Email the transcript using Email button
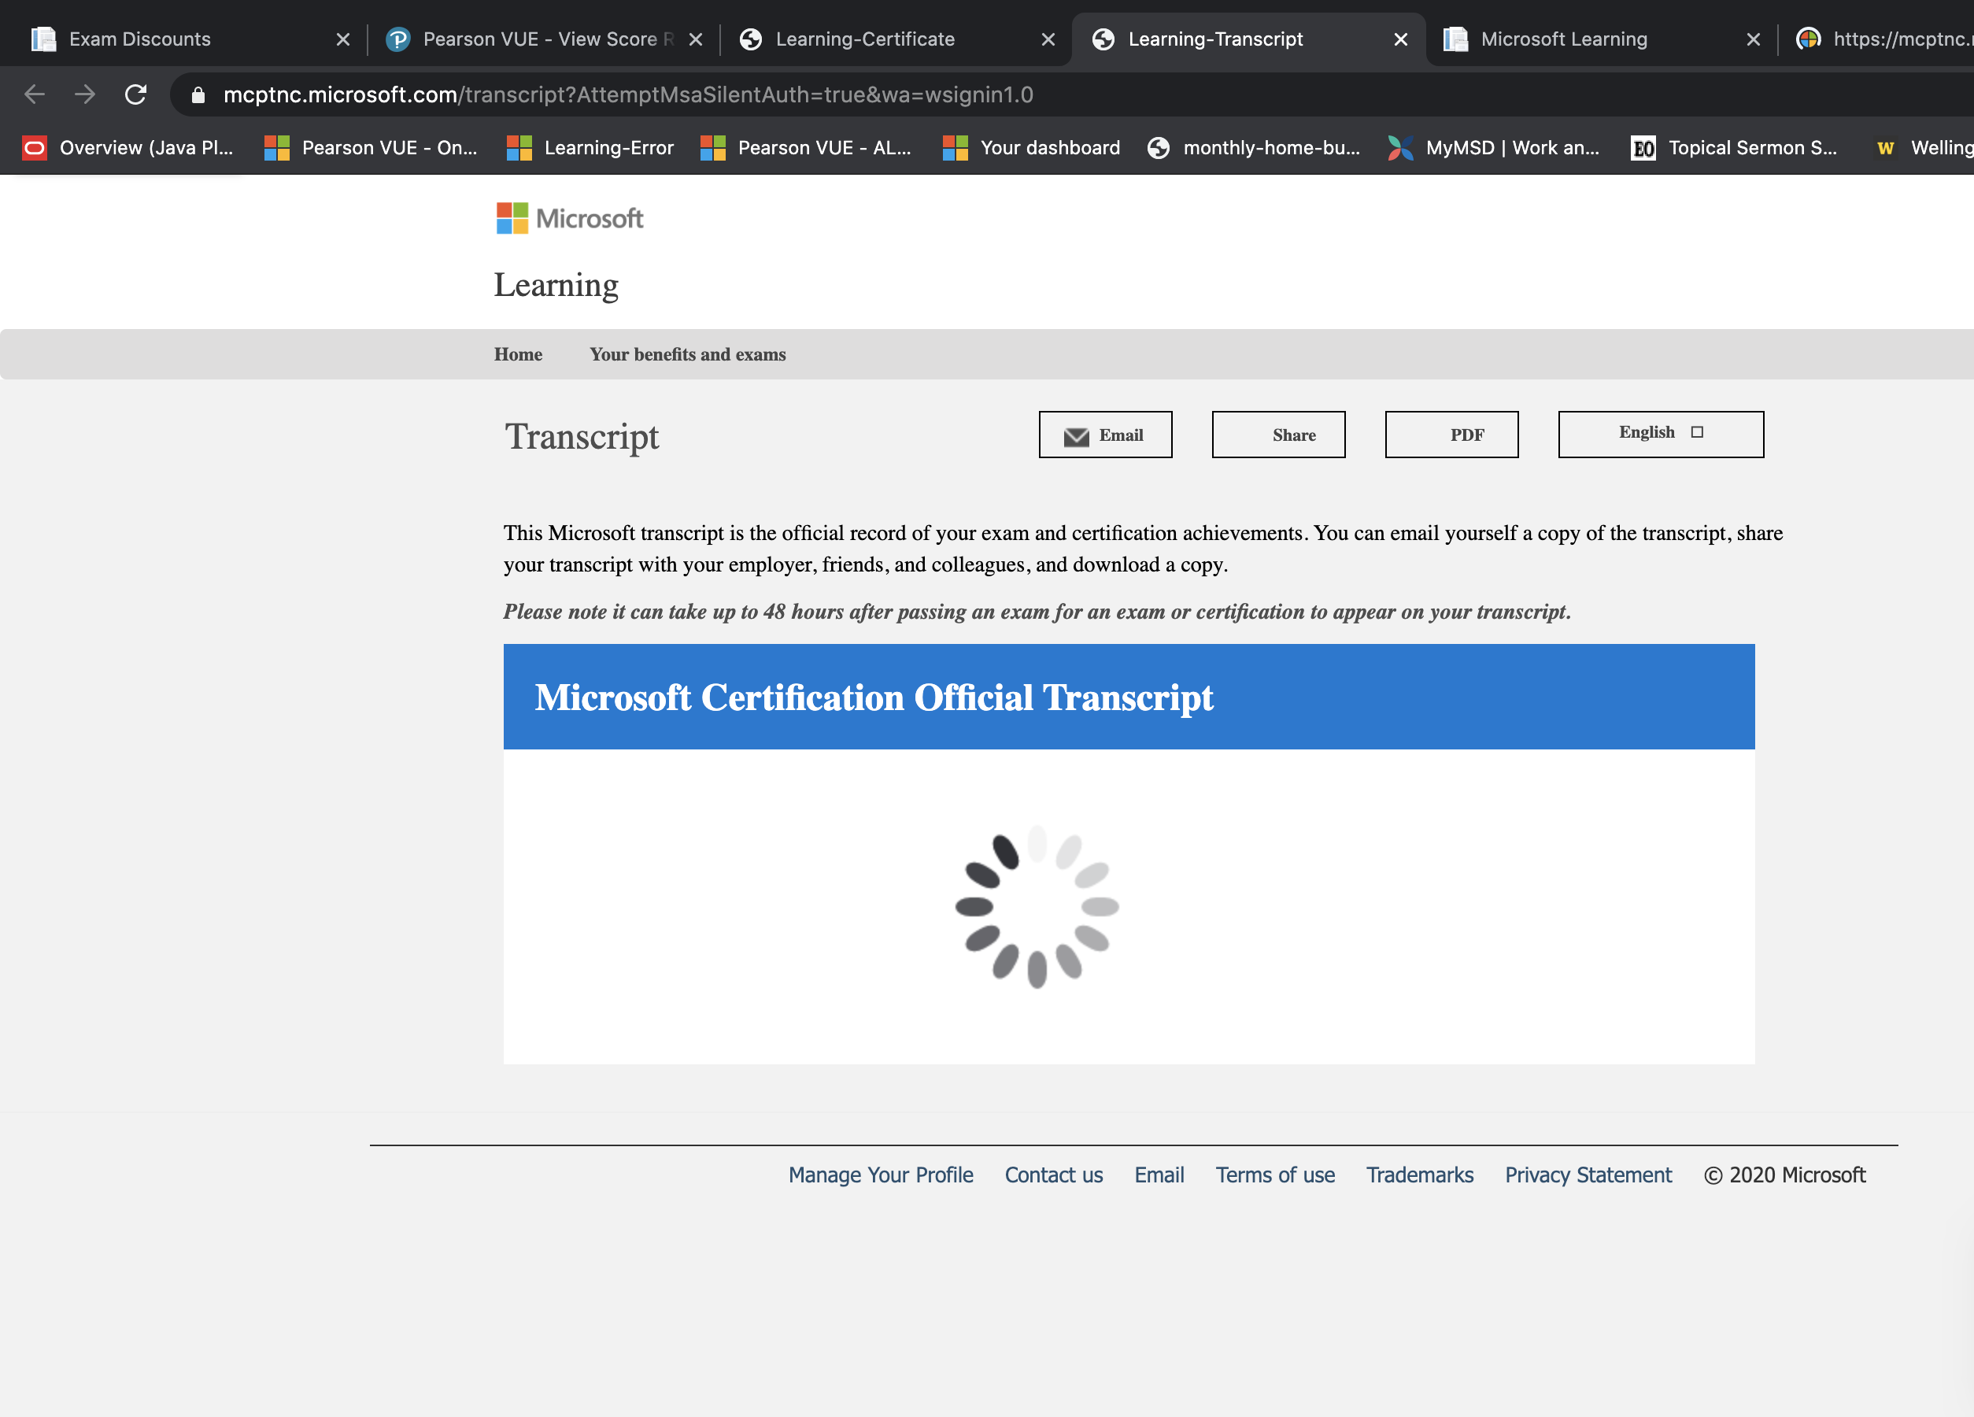 click(1105, 435)
